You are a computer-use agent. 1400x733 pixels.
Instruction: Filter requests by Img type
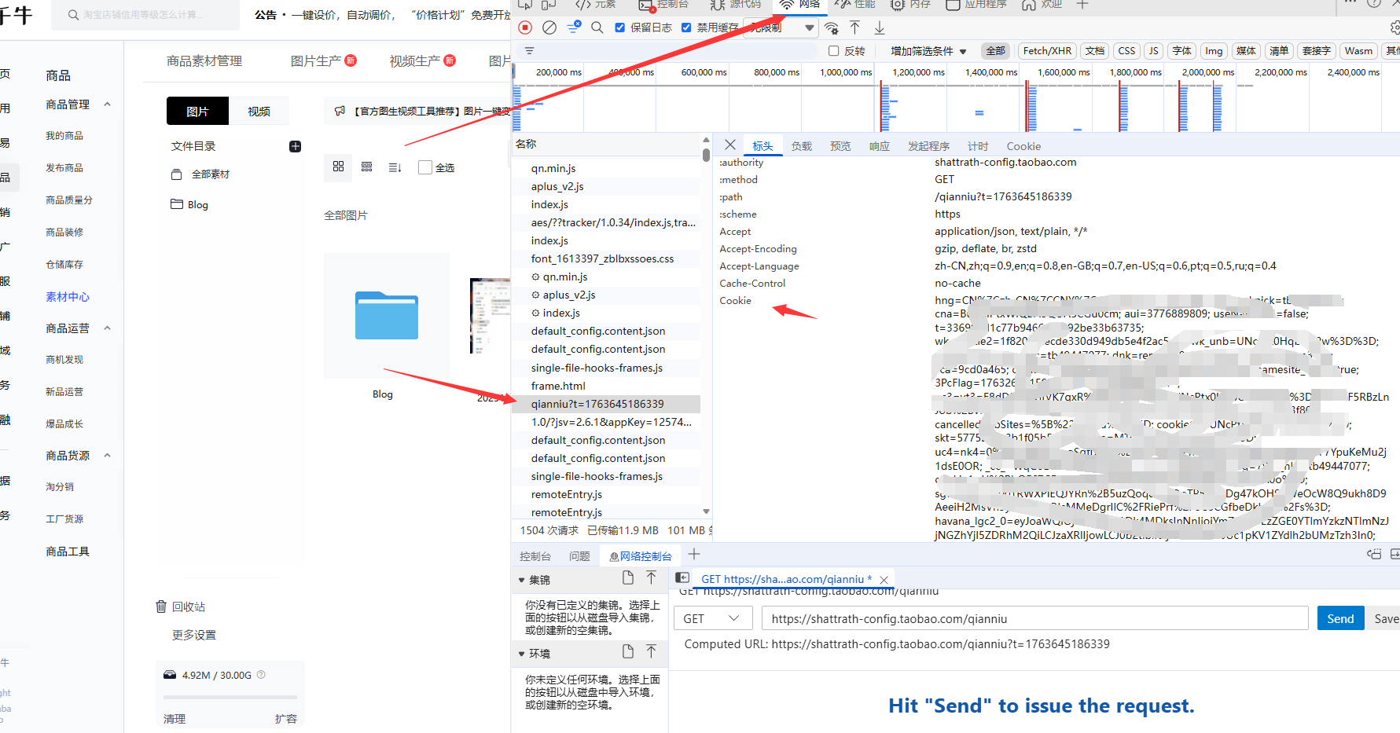click(1214, 51)
